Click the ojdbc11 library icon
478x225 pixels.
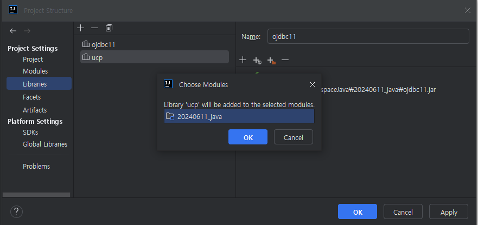click(86, 44)
